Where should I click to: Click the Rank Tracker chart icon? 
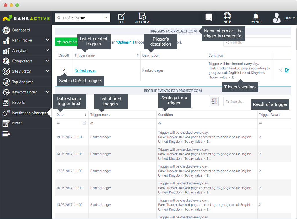(x=6, y=40)
